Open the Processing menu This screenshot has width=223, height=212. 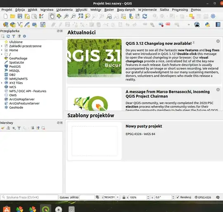coord(180,10)
